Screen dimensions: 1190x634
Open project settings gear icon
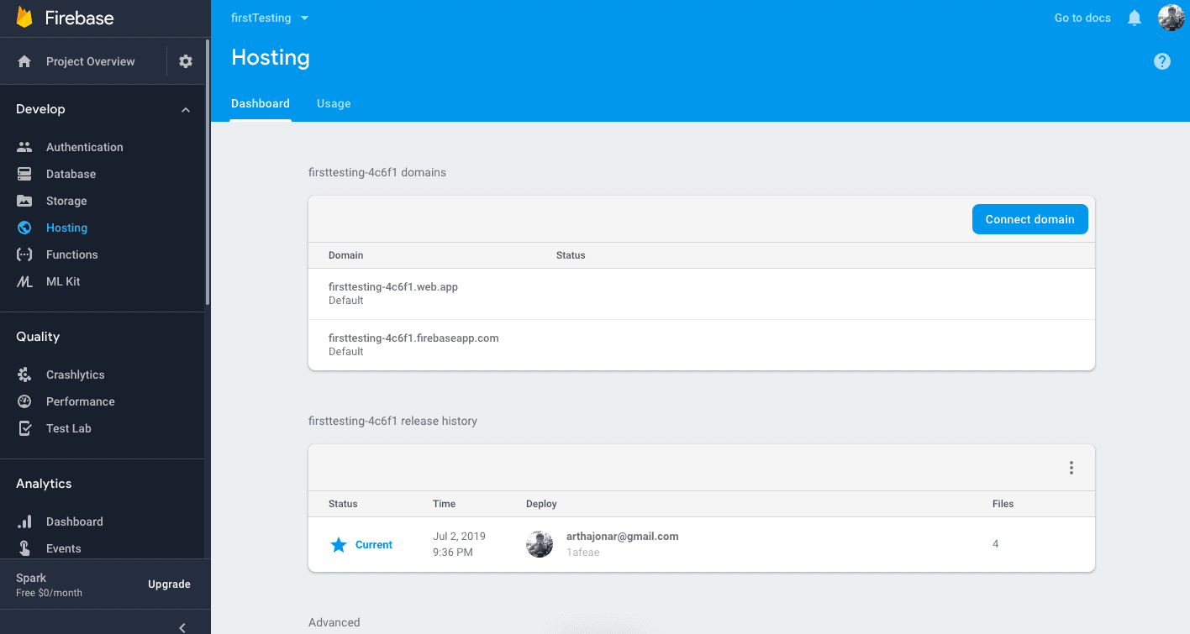point(186,61)
